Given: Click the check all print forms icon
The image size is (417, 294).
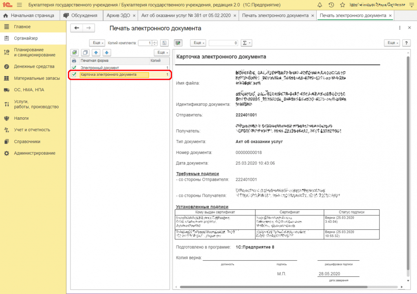Looking at the screenshot, I should point(75,53).
